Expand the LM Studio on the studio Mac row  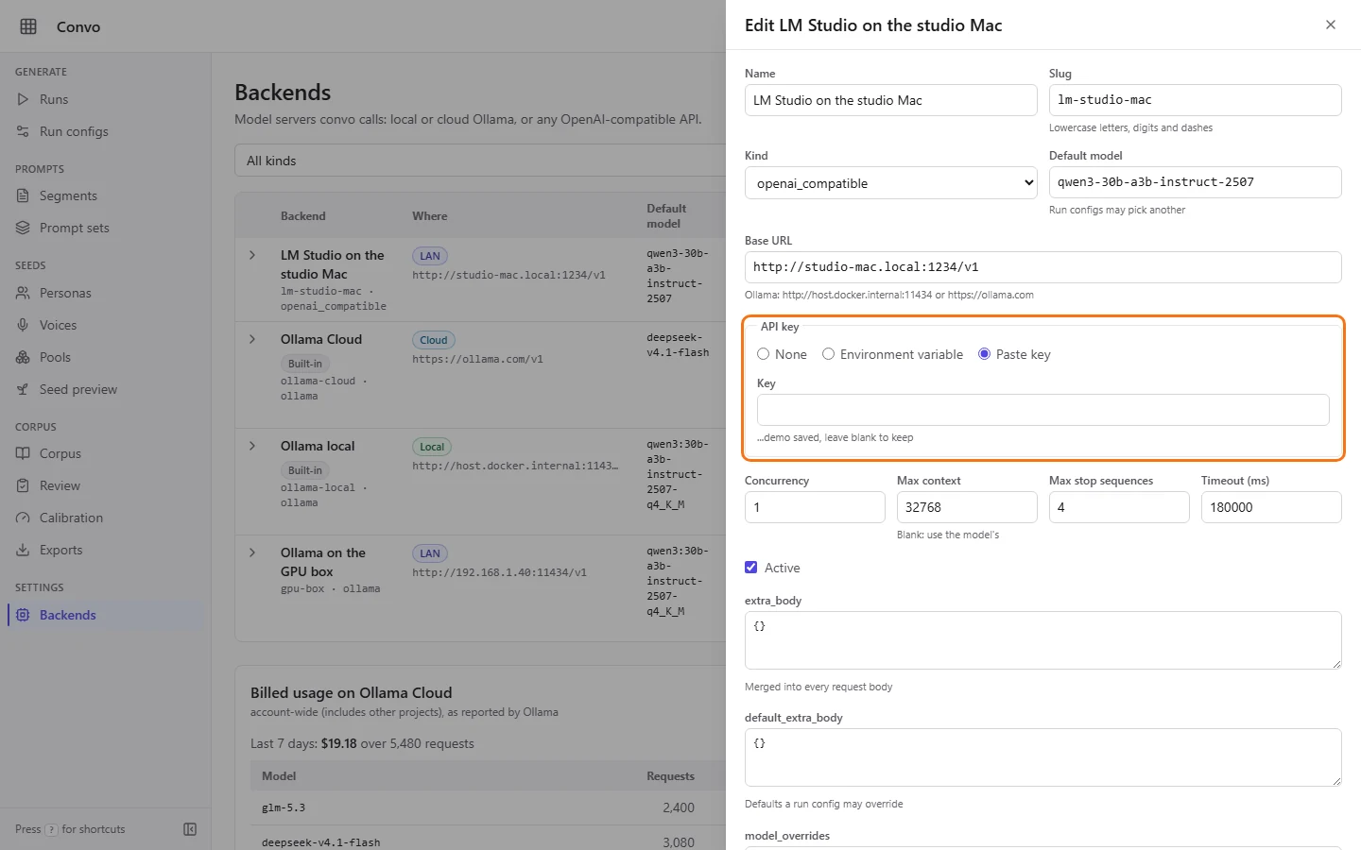252,255
